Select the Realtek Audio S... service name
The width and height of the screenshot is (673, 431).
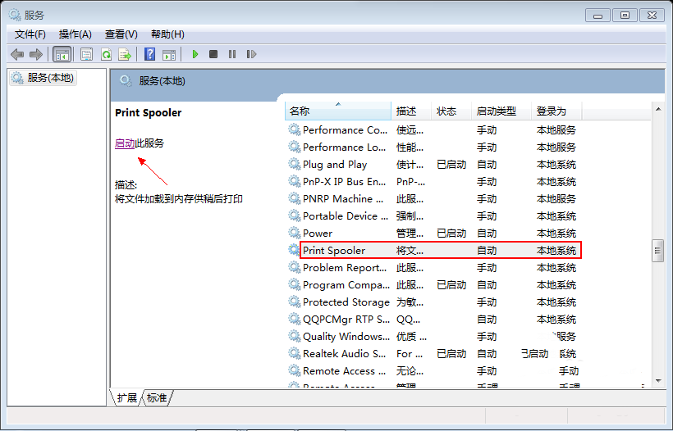click(x=344, y=353)
